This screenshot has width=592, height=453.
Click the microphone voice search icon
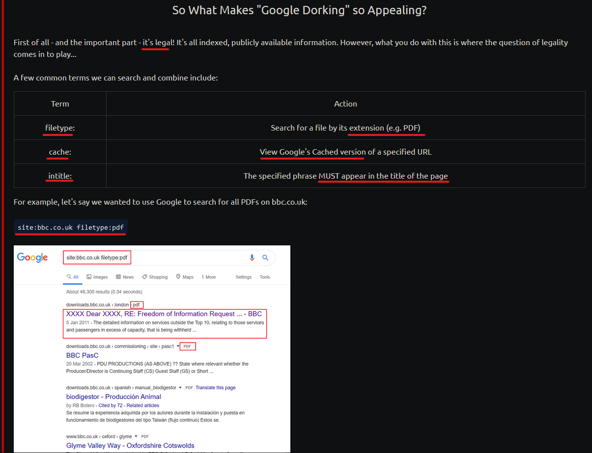pyautogui.click(x=252, y=258)
